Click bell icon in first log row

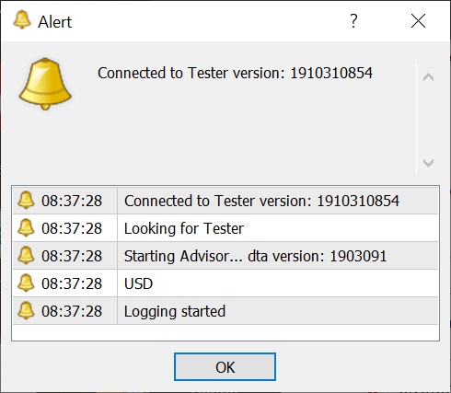(26, 200)
